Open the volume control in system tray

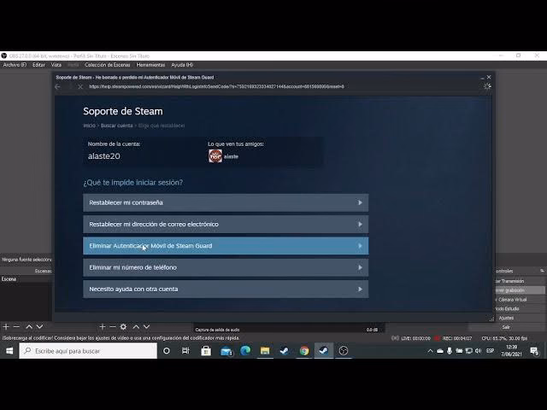[x=479, y=351]
